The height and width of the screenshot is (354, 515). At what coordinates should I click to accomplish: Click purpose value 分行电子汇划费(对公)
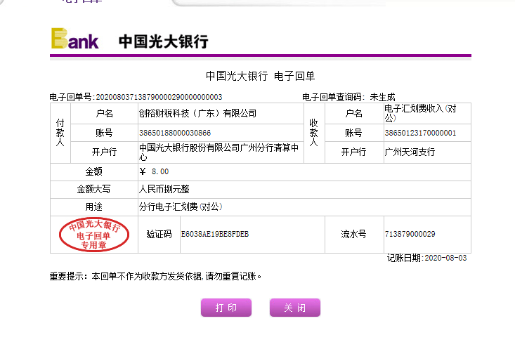181,207
